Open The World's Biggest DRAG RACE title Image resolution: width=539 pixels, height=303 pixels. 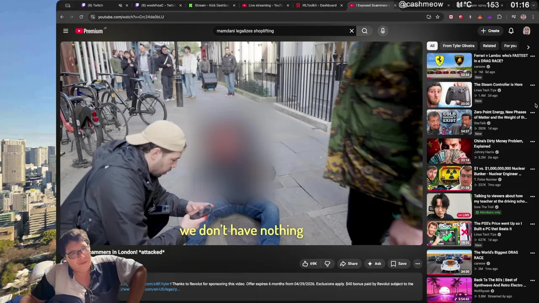tap(496, 255)
